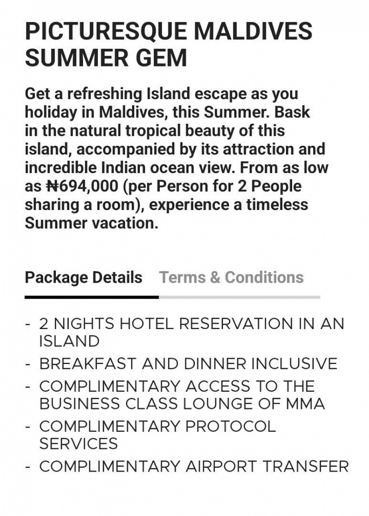The height and width of the screenshot is (516, 369).
Task: Click the Business Class Lounge of MMA line
Action: tap(182, 404)
